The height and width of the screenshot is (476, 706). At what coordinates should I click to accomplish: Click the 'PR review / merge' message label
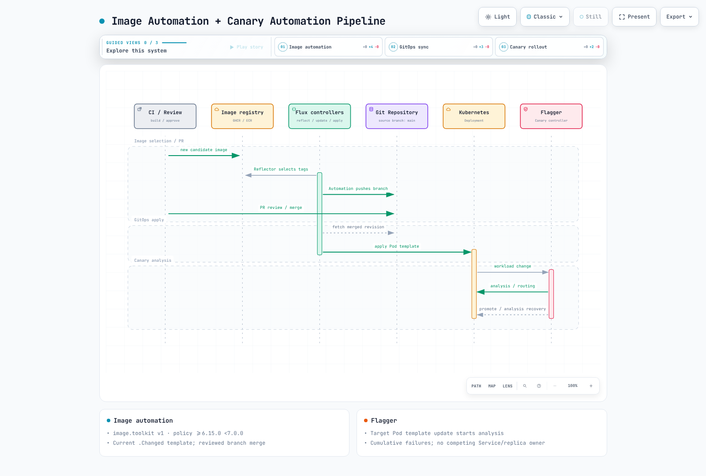(281, 208)
